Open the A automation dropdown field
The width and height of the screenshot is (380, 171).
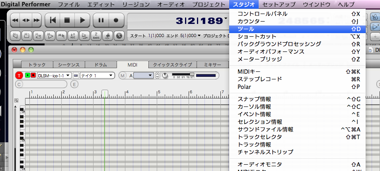tap(144, 76)
